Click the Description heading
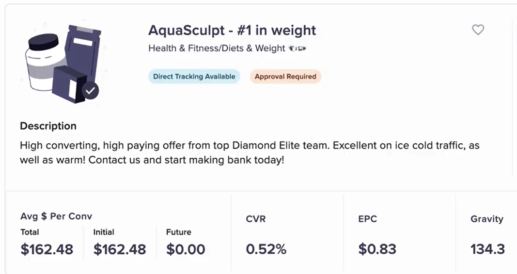517x274 pixels. (48, 126)
